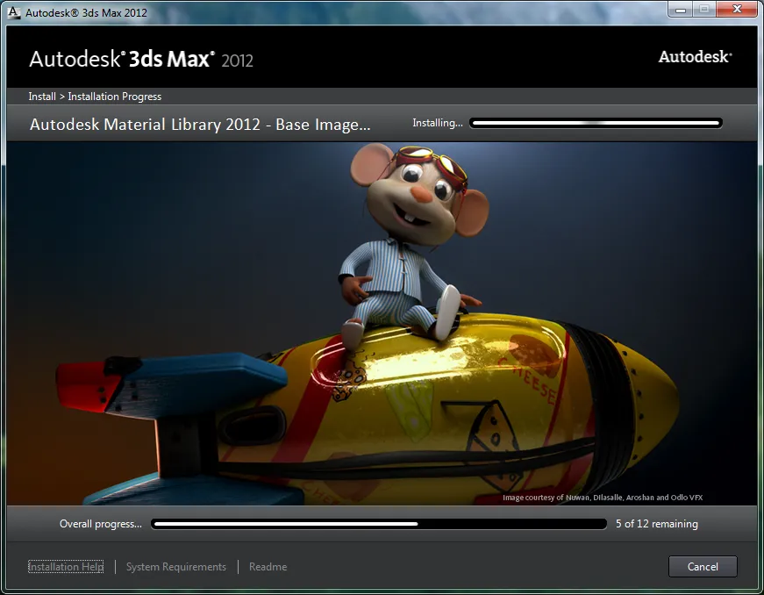The width and height of the screenshot is (764, 595).
Task: Open the System Requirements link
Action: click(x=176, y=567)
